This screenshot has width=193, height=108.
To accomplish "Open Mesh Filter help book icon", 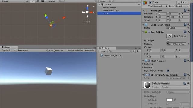I will click(185, 25).
